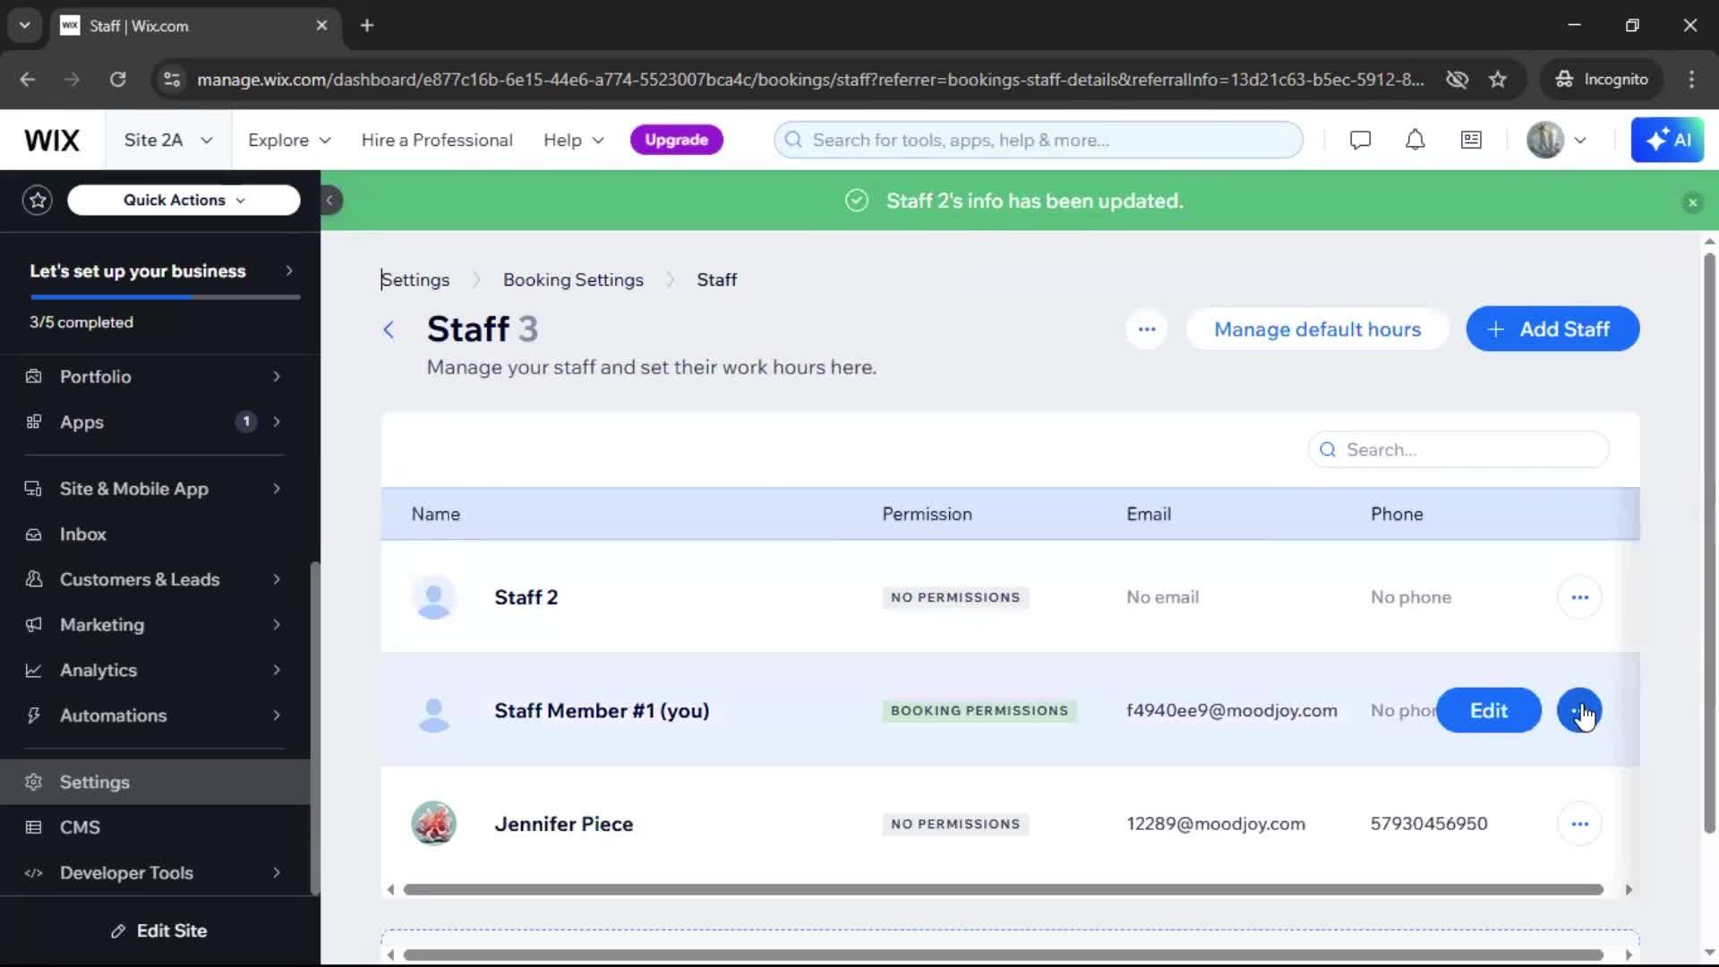Expand Site & Mobile App section
The height and width of the screenshot is (967, 1719).
[x=154, y=489]
